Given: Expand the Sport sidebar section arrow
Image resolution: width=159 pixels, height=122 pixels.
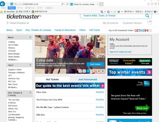Looking at the screenshot, I should coord(30,65).
